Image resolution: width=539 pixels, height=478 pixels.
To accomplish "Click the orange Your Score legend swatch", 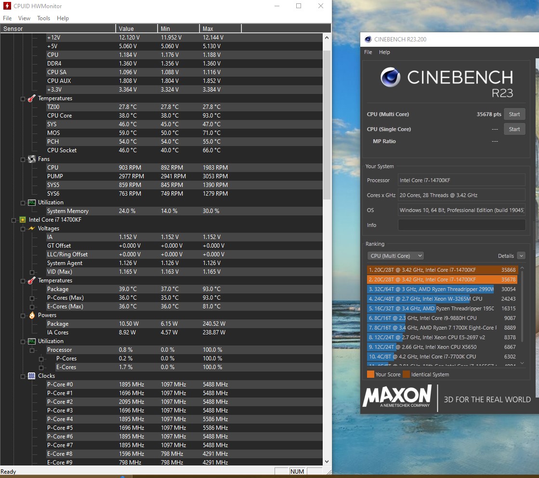I will [x=370, y=374].
